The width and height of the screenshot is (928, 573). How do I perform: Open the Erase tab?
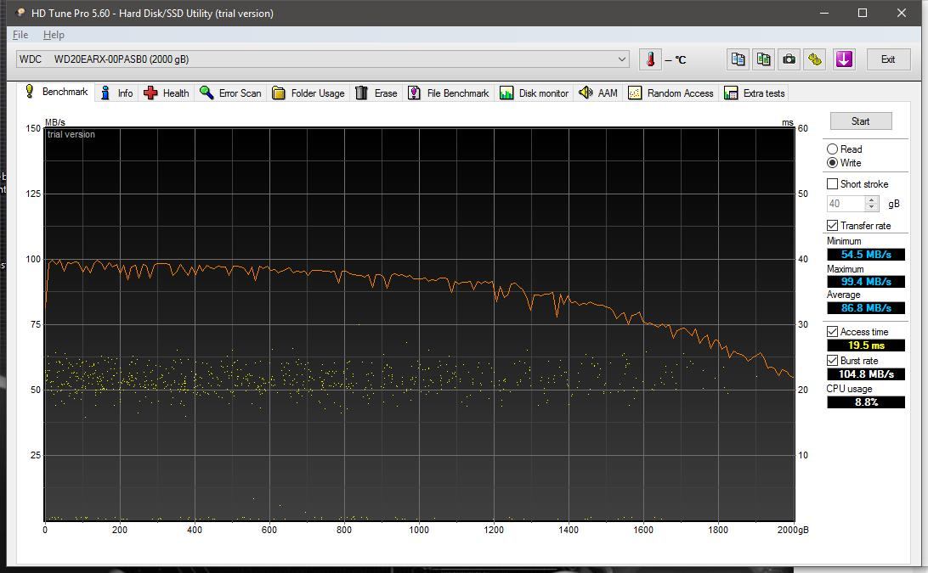(x=376, y=93)
